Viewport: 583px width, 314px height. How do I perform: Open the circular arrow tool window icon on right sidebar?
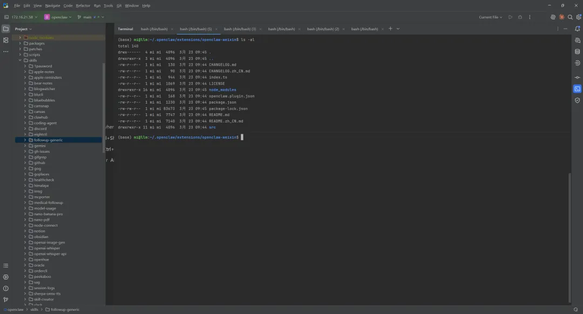click(577, 63)
